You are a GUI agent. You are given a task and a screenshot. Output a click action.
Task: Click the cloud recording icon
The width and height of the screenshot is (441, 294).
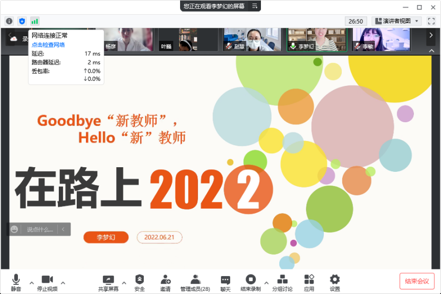point(13,39)
